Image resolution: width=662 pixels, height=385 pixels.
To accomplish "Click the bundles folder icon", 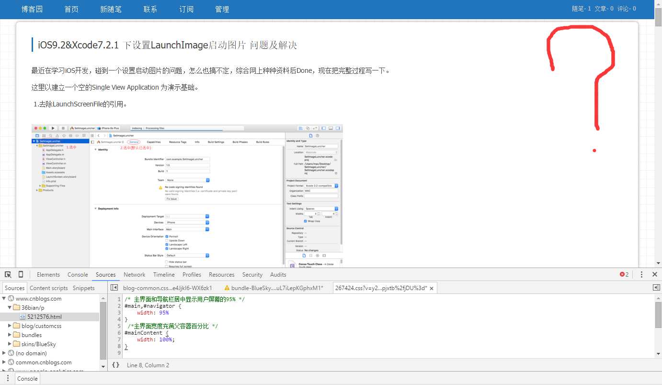I will 17,335.
